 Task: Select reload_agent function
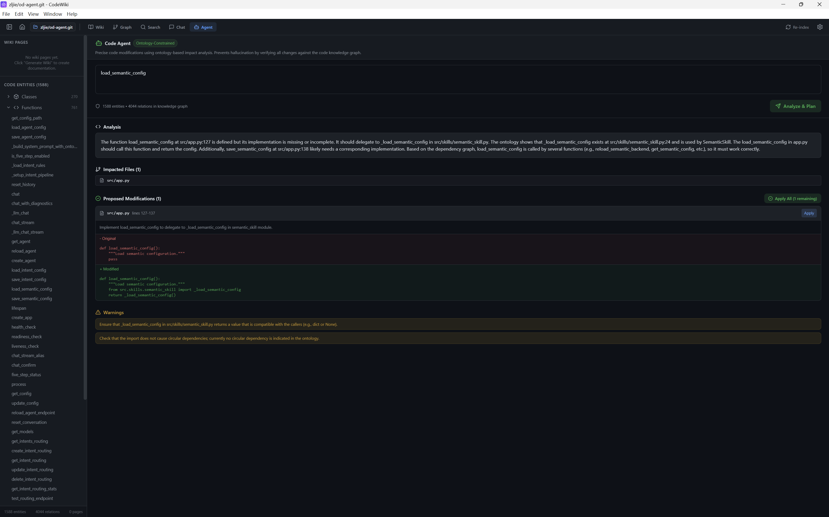click(x=24, y=251)
